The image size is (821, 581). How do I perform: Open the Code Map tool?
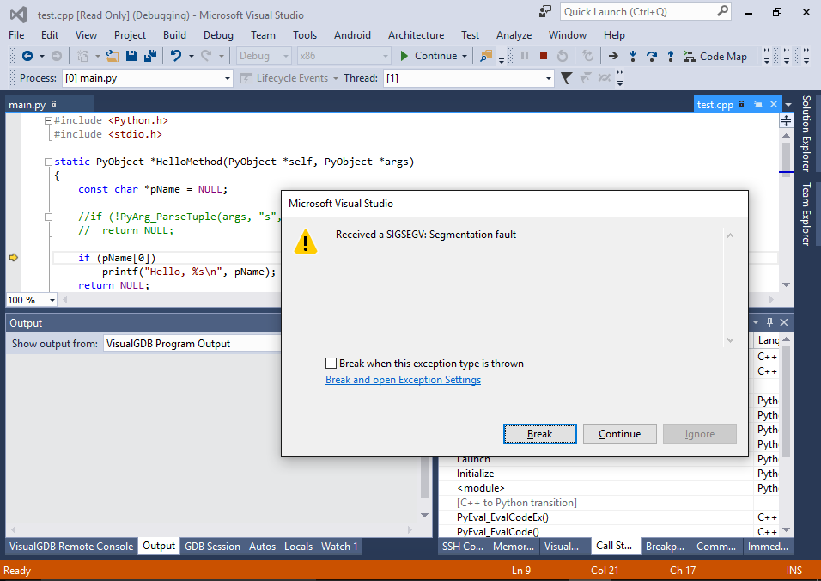pyautogui.click(x=715, y=56)
